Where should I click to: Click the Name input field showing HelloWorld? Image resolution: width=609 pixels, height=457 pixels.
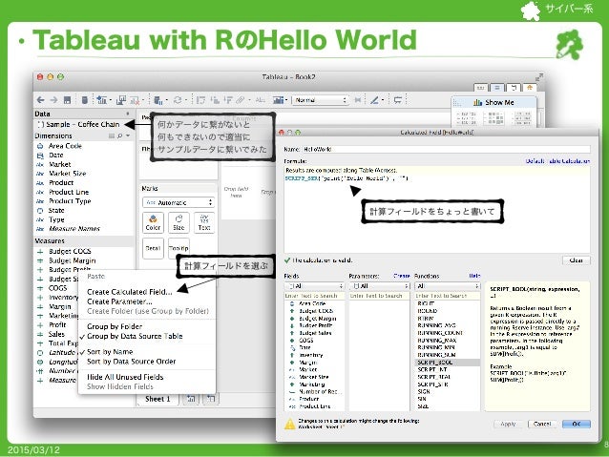pyautogui.click(x=447, y=149)
